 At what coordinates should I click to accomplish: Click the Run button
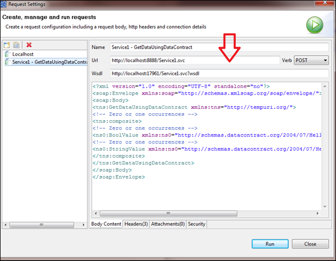point(270,244)
